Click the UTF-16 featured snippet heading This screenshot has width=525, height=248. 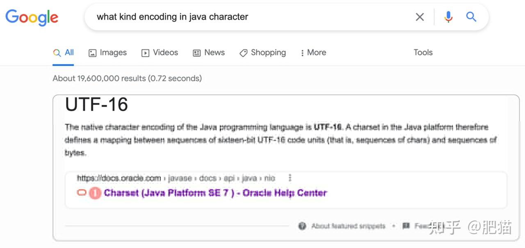[x=97, y=105]
